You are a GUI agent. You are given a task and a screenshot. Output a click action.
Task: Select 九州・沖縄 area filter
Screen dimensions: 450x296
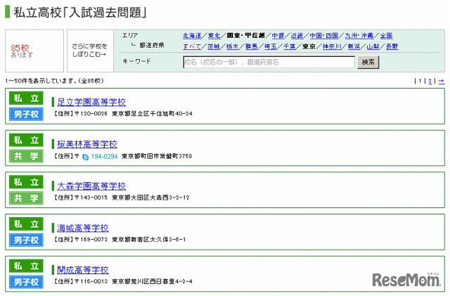[359, 36]
